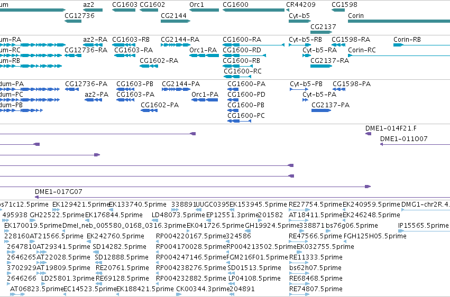Select the DME1-017G07 clone line
Screen dimensions: 450x297
coord(242,197)
